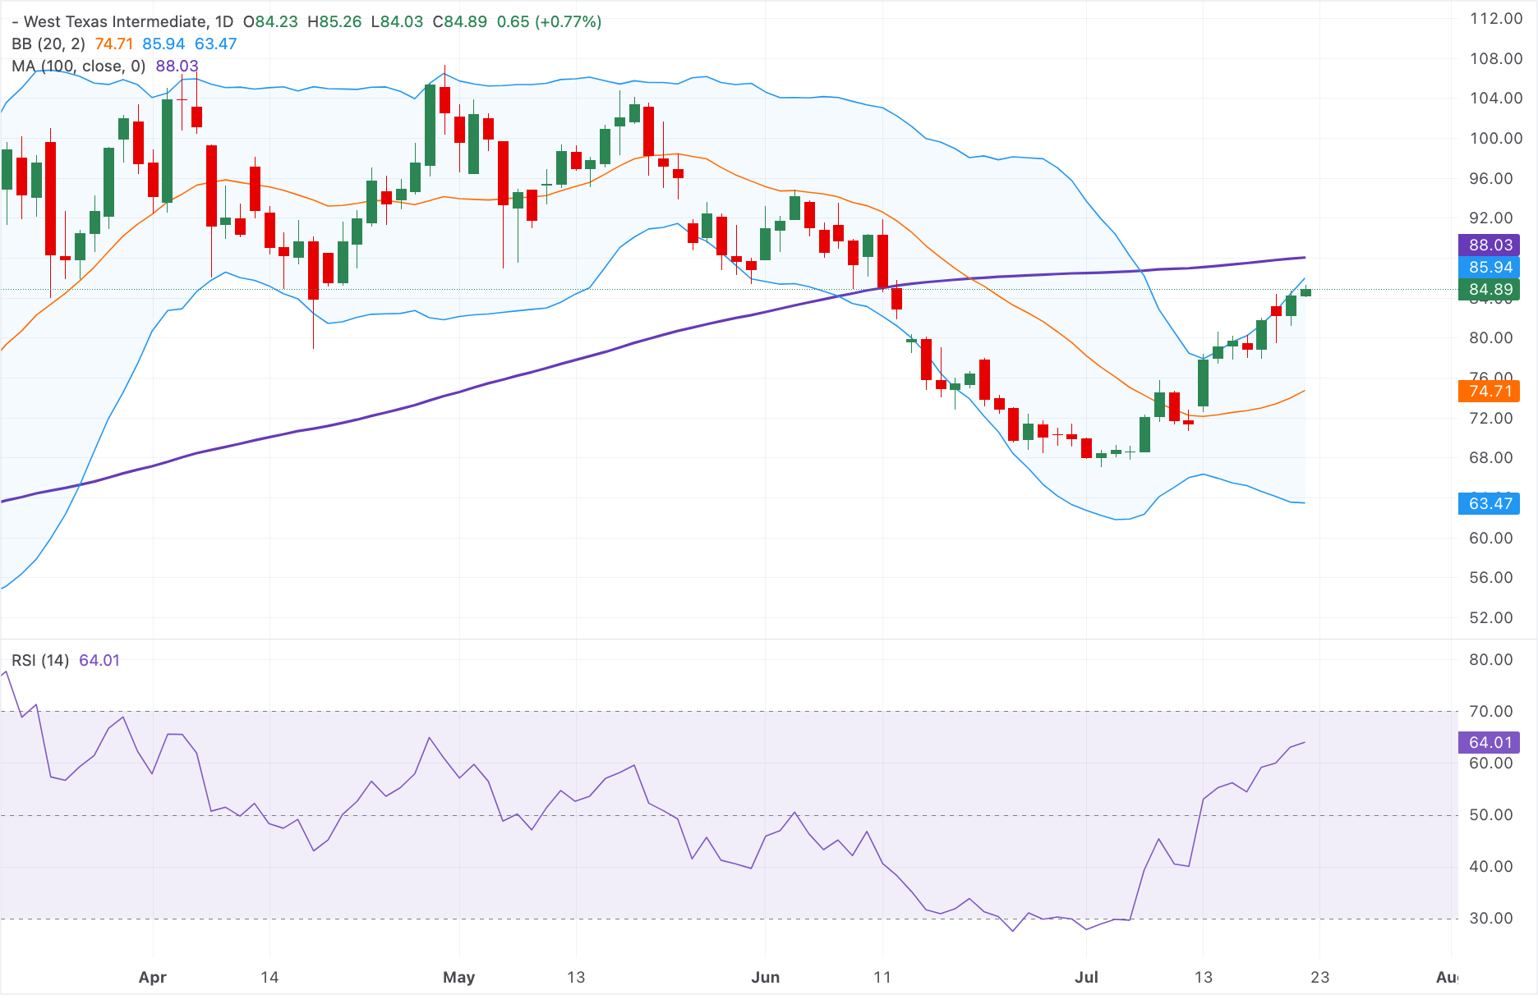The width and height of the screenshot is (1538, 1004).
Task: Click the 52.00 price axis label
Action: click(x=1491, y=617)
